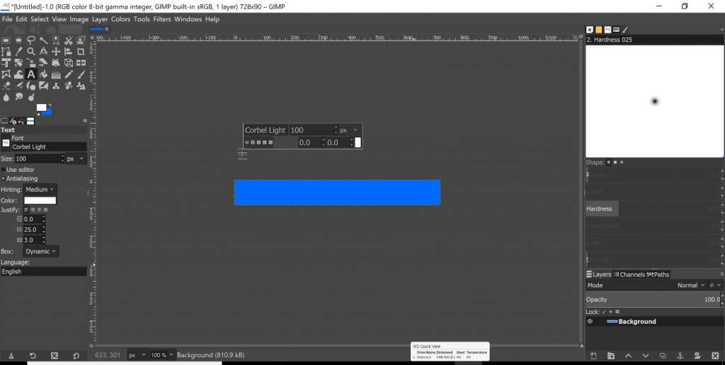Open the Hinting Medium dropdown

(40, 190)
